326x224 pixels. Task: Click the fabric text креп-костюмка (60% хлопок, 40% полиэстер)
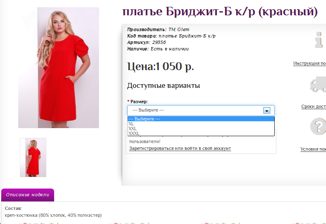coord(53,215)
